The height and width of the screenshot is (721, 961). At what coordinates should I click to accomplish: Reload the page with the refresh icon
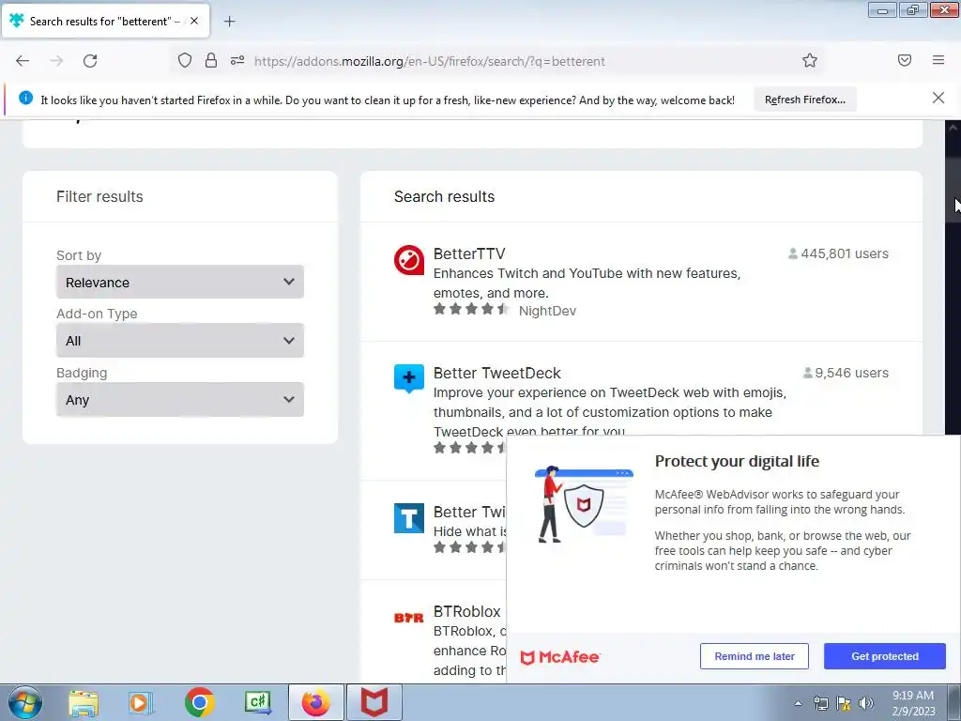point(90,61)
